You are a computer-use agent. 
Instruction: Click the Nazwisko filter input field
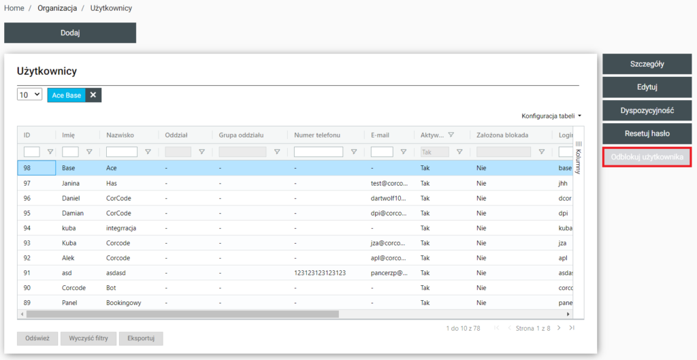tap(122, 152)
